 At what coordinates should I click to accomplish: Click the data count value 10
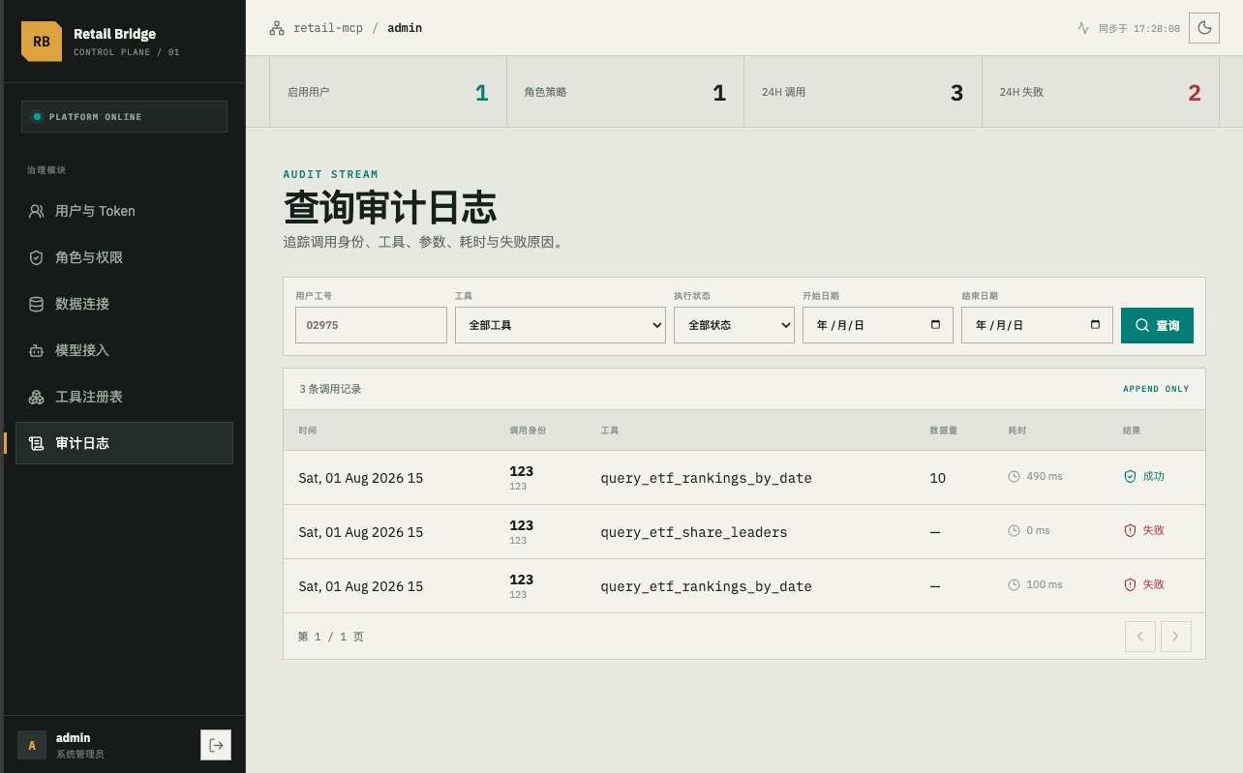pos(937,478)
